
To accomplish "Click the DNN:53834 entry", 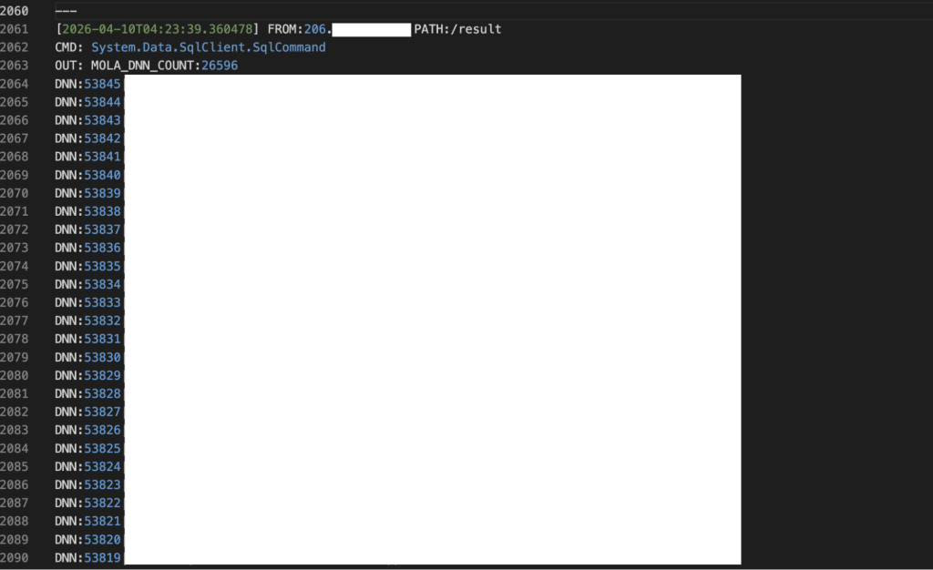I will coord(87,284).
